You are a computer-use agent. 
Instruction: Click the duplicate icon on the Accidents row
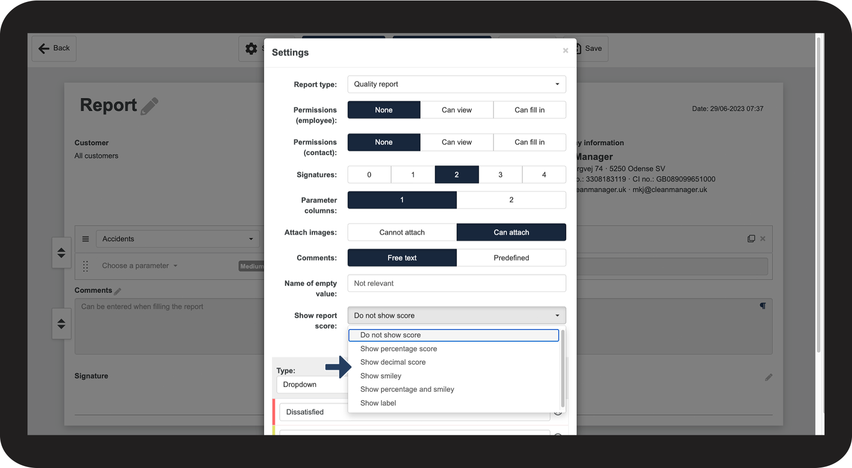(751, 239)
